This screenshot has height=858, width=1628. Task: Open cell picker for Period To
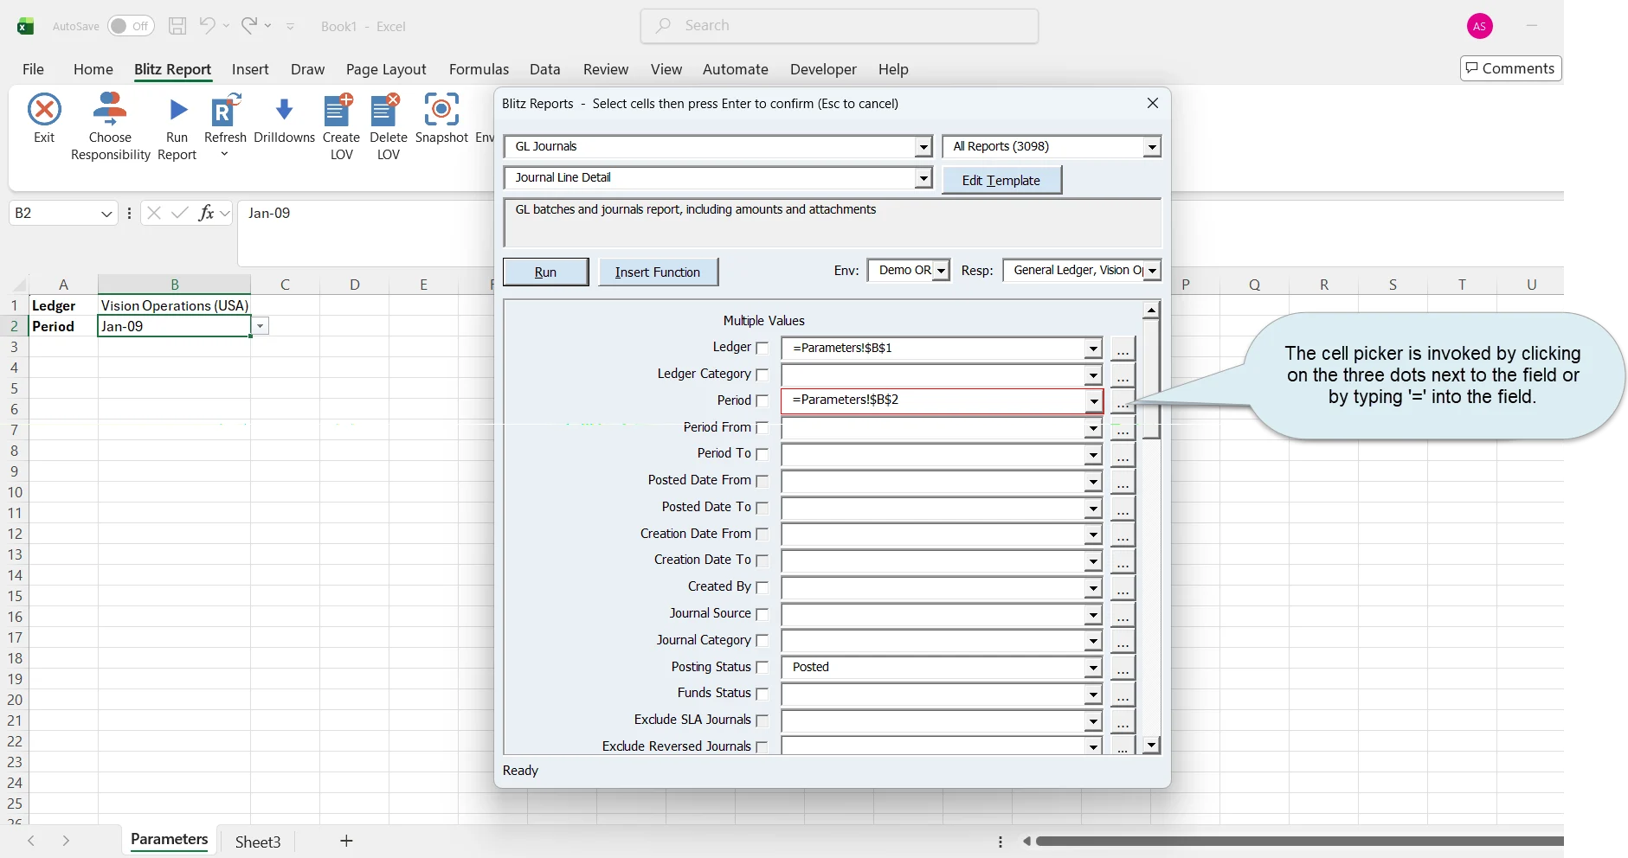pyautogui.click(x=1123, y=455)
